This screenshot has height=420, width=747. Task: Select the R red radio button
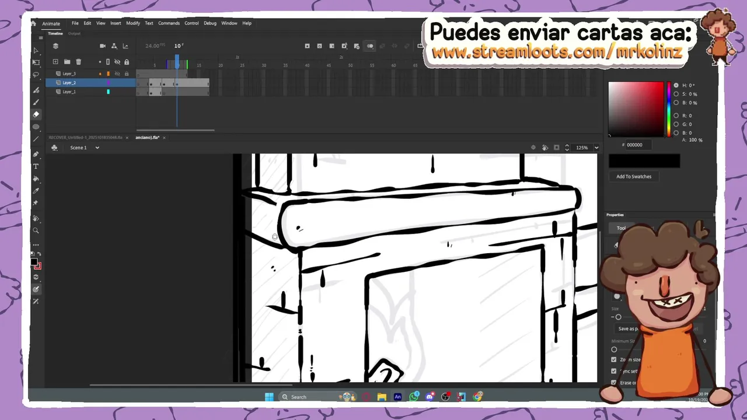coord(676,116)
